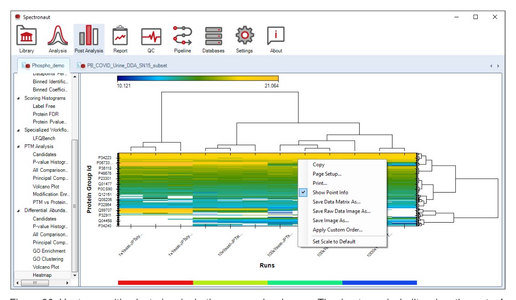Click the yellow-green condition color bar
Screen dimensions: 516x300
[x=230, y=283]
